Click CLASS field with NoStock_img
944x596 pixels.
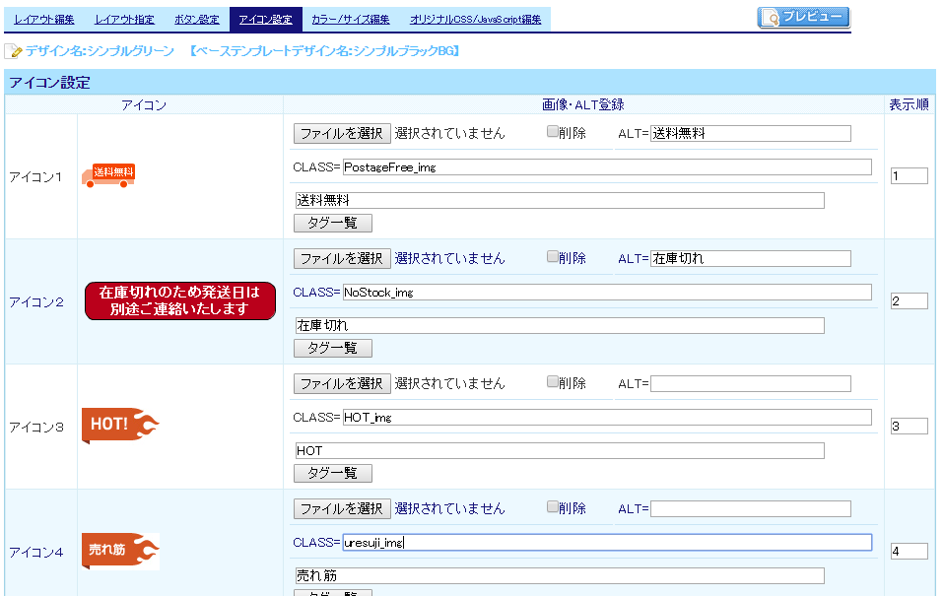pos(607,293)
